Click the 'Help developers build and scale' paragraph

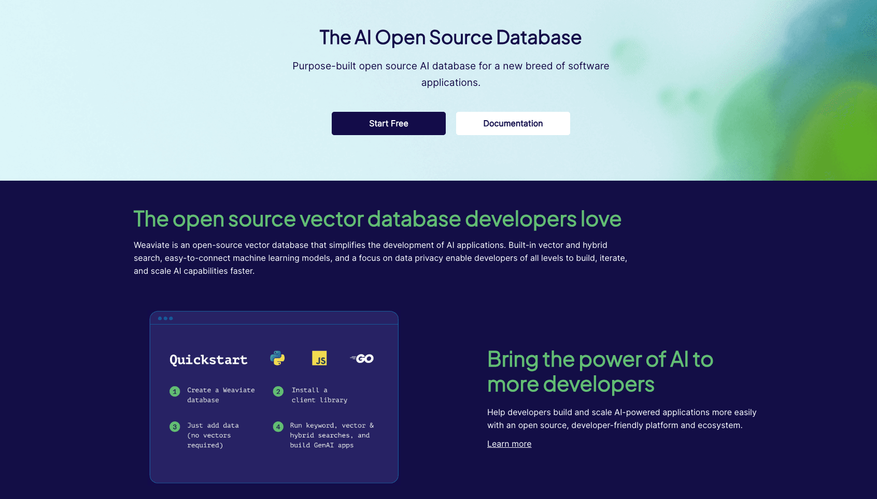(x=622, y=419)
